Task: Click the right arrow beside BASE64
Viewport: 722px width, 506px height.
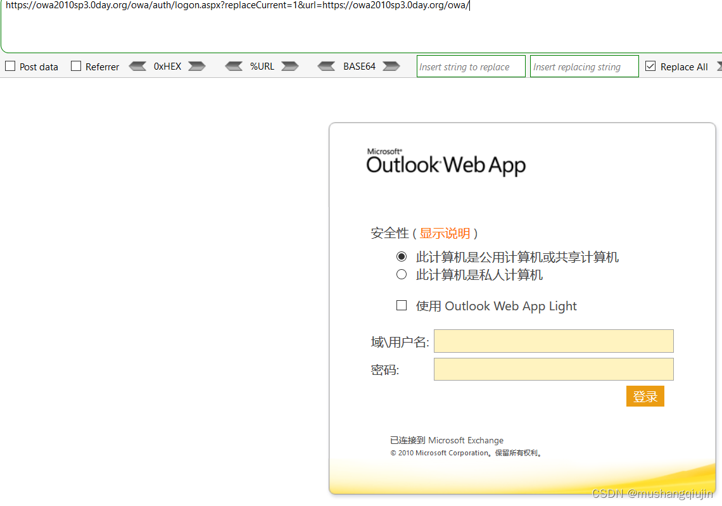Action: click(391, 66)
